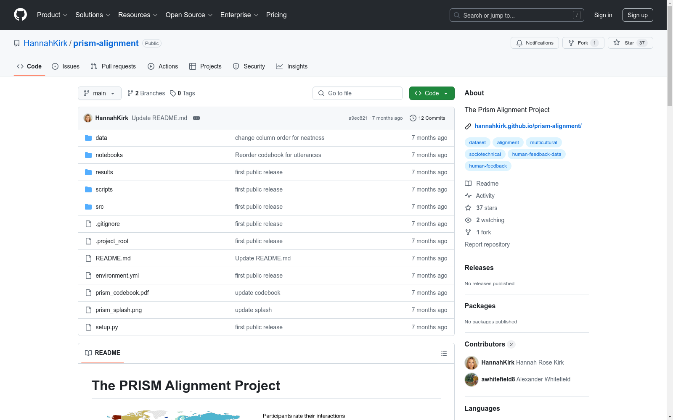The height and width of the screenshot is (420, 673).
Task: Open the results folder icon
Action: pos(88,172)
